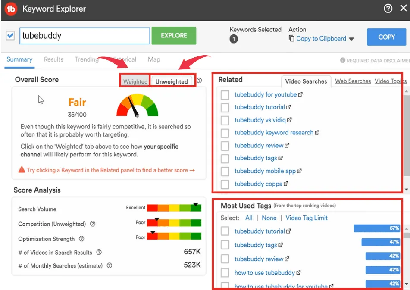410x290 pixels.
Task: Click the TubeBuddy logo icon
Action: click(x=11, y=9)
